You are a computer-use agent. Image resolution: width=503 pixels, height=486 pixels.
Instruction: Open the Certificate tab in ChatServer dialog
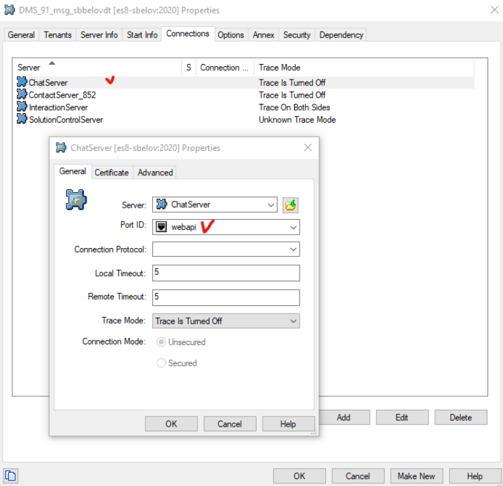tap(112, 173)
